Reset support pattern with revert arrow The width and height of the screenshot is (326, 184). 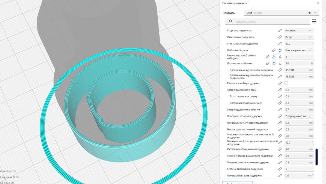click(x=280, y=50)
